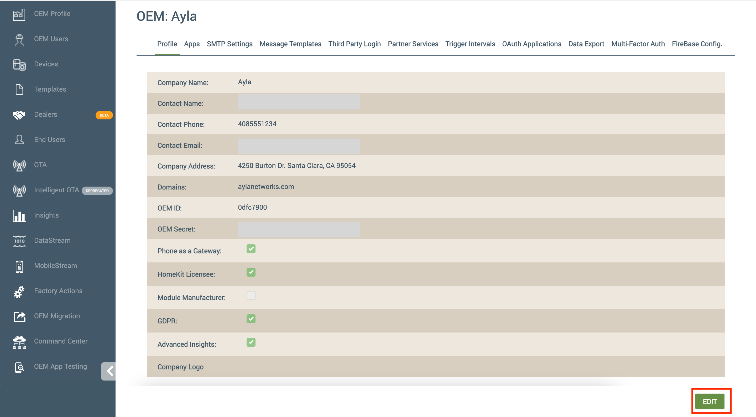This screenshot has height=417, width=756.
Task: Open the OEM Migration label
Action: [x=57, y=316]
